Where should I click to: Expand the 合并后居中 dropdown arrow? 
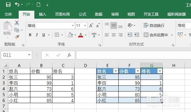172,35
